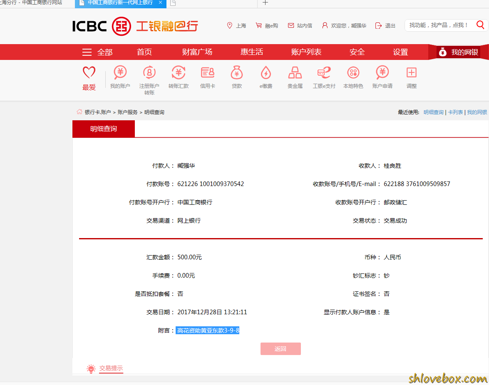Click channel value 网上银行
Image resolution: width=489 pixels, height=385 pixels.
[189, 221]
